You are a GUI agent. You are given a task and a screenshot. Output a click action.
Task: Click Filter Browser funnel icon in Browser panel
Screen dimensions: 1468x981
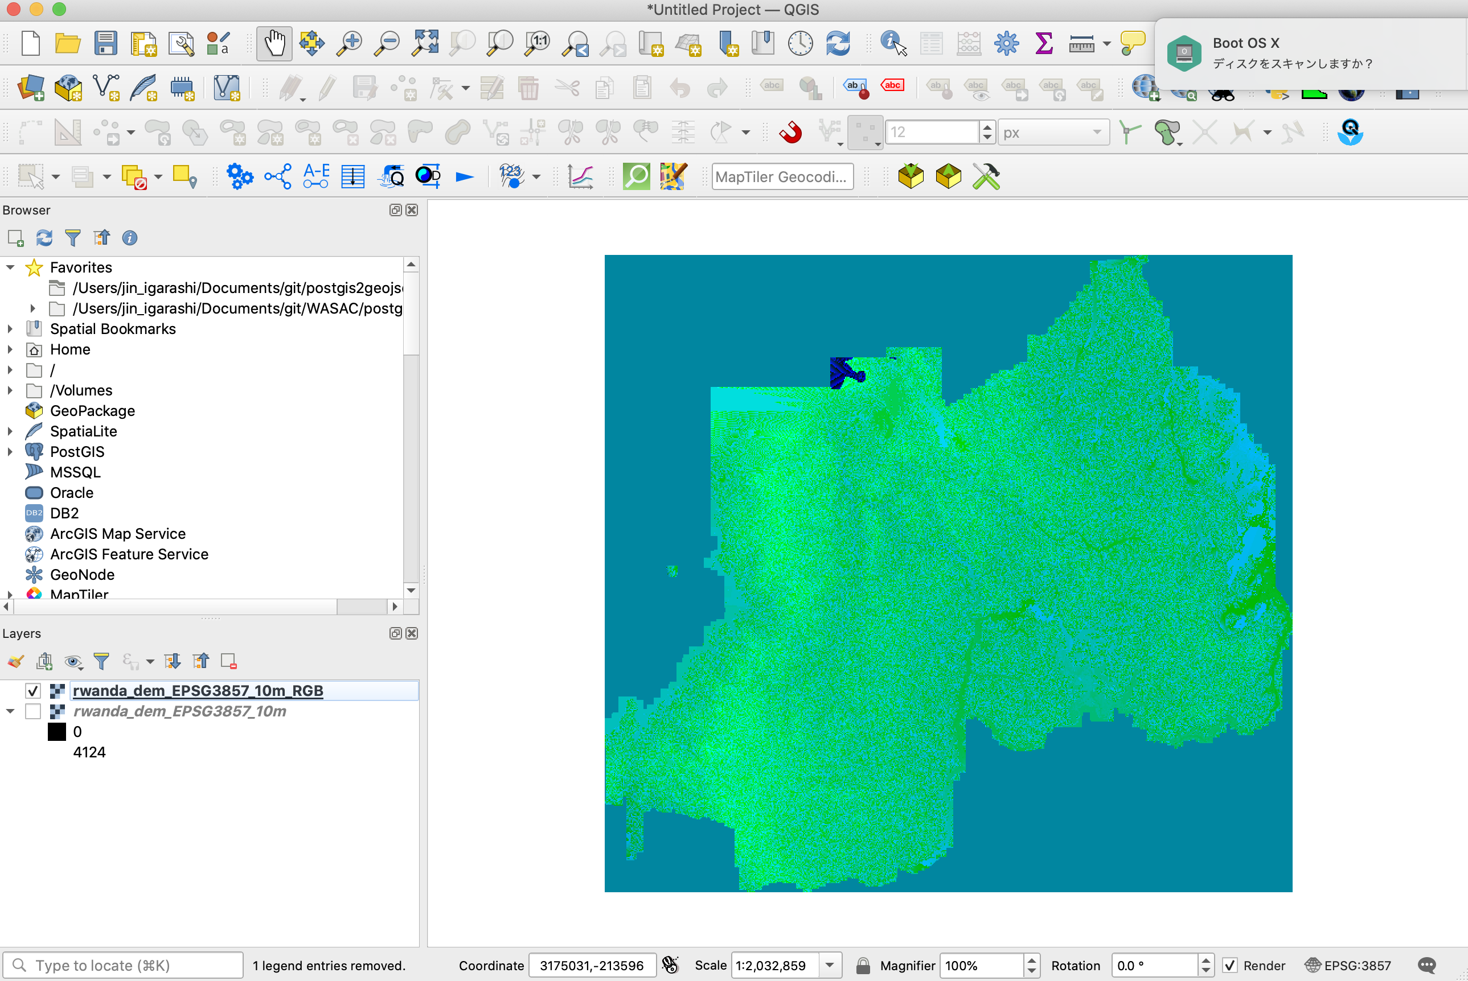click(73, 238)
